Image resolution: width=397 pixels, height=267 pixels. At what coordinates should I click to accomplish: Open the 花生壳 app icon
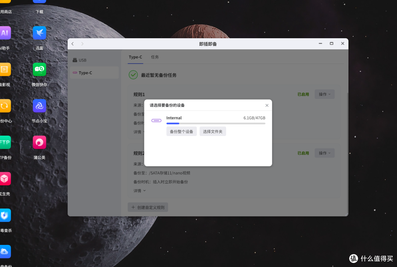(x=5, y=179)
